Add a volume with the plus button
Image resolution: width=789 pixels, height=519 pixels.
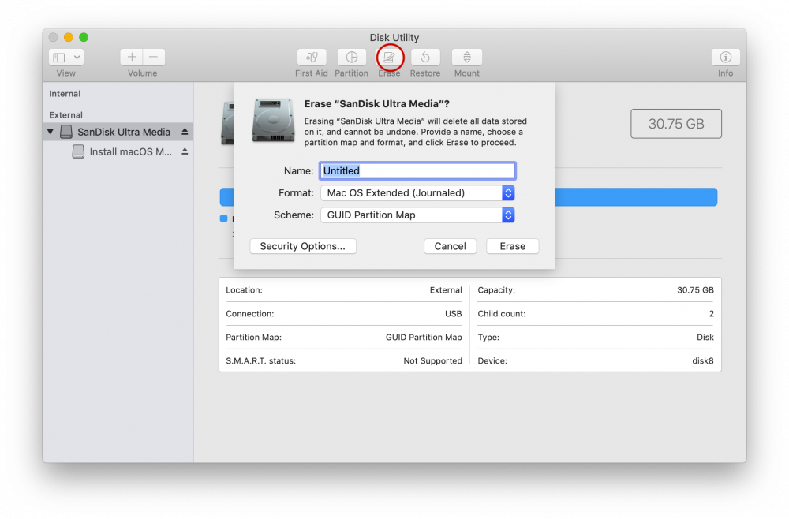tap(131, 58)
